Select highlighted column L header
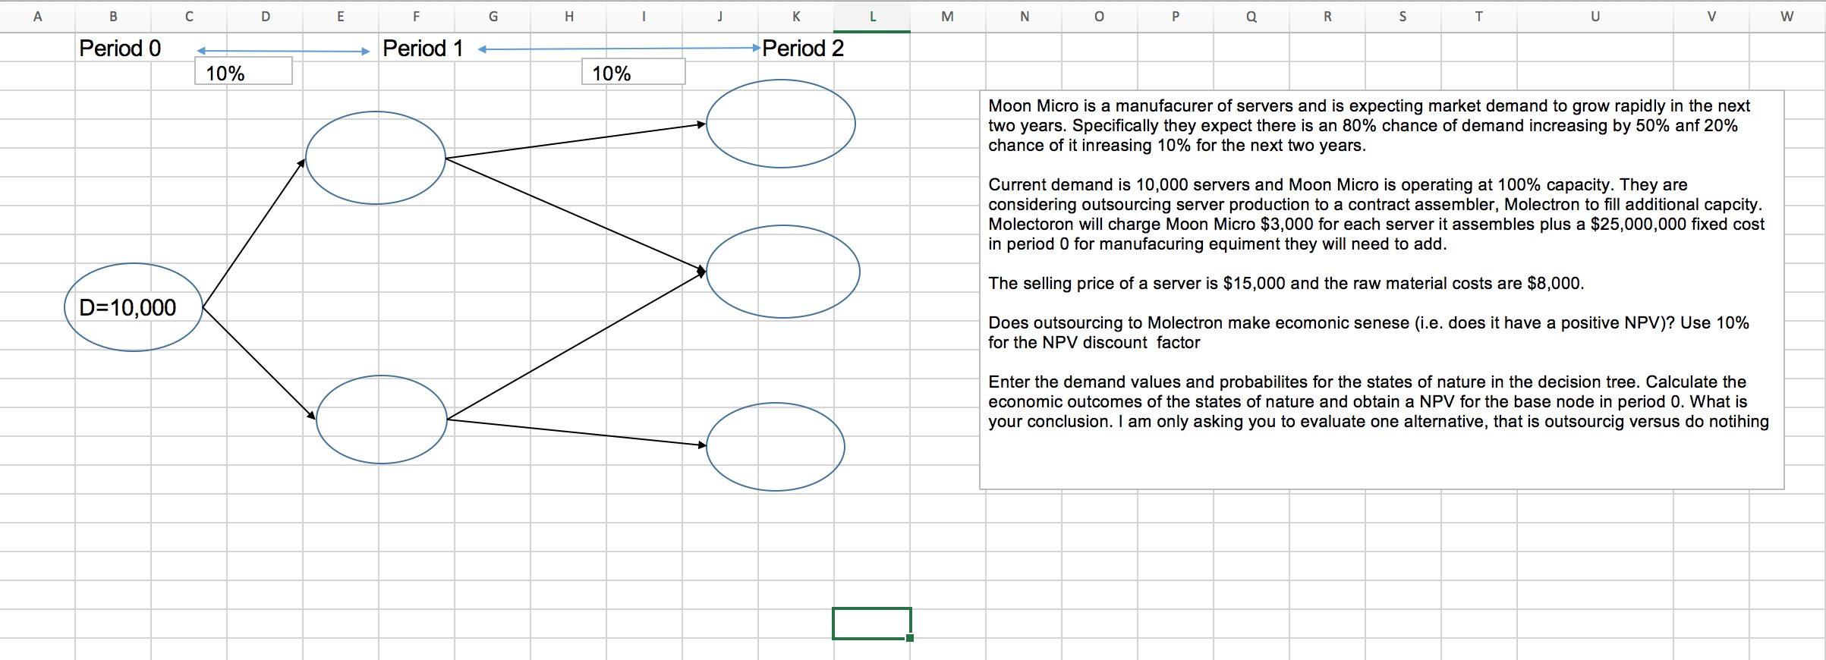Screen dimensions: 1826x660 click(x=872, y=16)
